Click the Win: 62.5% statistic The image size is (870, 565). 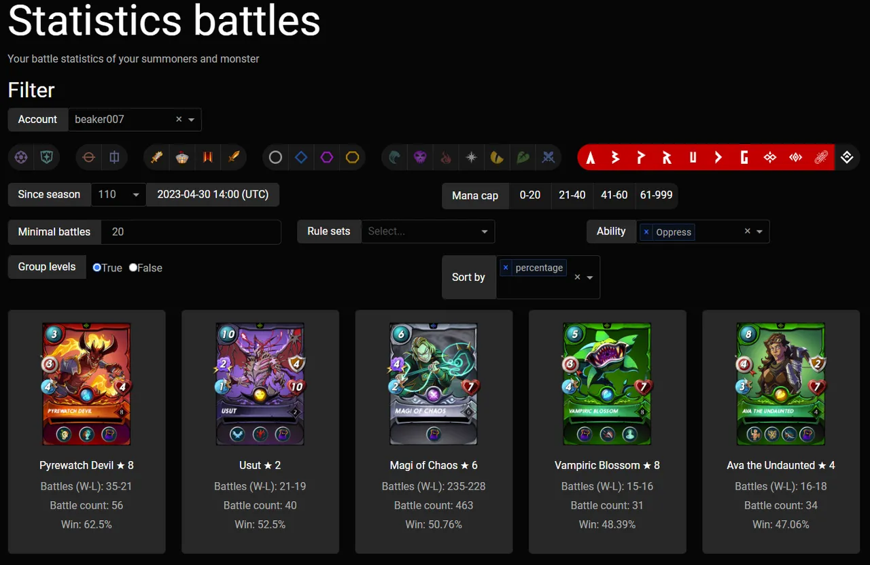[86, 525]
